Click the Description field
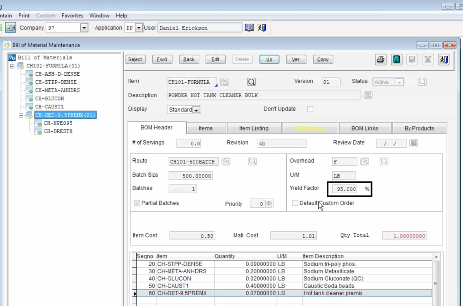Viewport: 463px width, 306px height. coord(264,95)
